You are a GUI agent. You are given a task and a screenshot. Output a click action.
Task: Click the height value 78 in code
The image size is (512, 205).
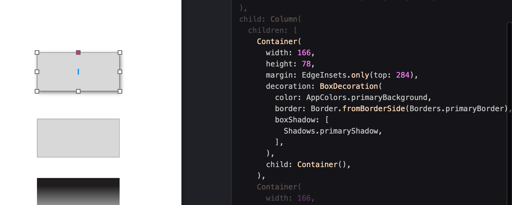[306, 64]
